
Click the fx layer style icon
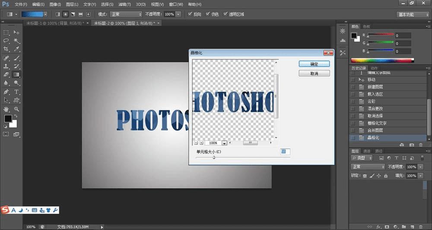[x=378, y=226]
